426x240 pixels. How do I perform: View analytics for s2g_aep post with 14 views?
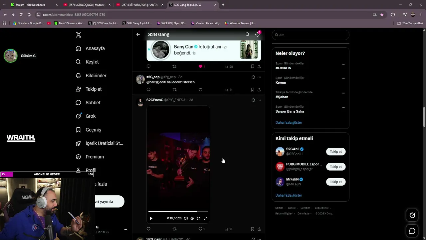(x=229, y=90)
